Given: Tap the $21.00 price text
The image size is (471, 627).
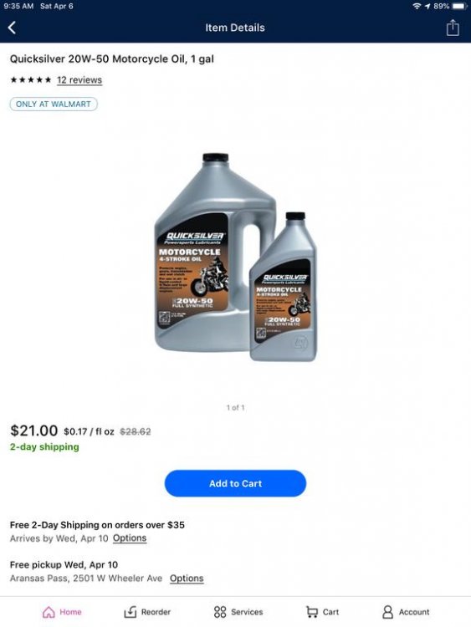Looking at the screenshot, I should click(34, 431).
